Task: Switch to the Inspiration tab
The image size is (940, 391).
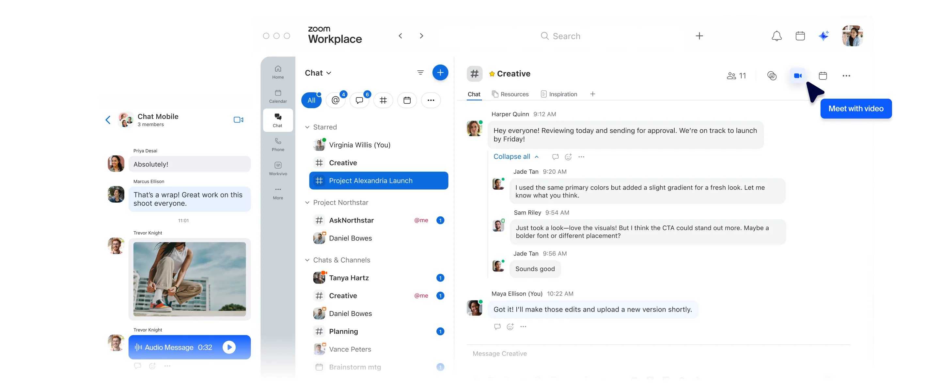Action: tap(559, 94)
